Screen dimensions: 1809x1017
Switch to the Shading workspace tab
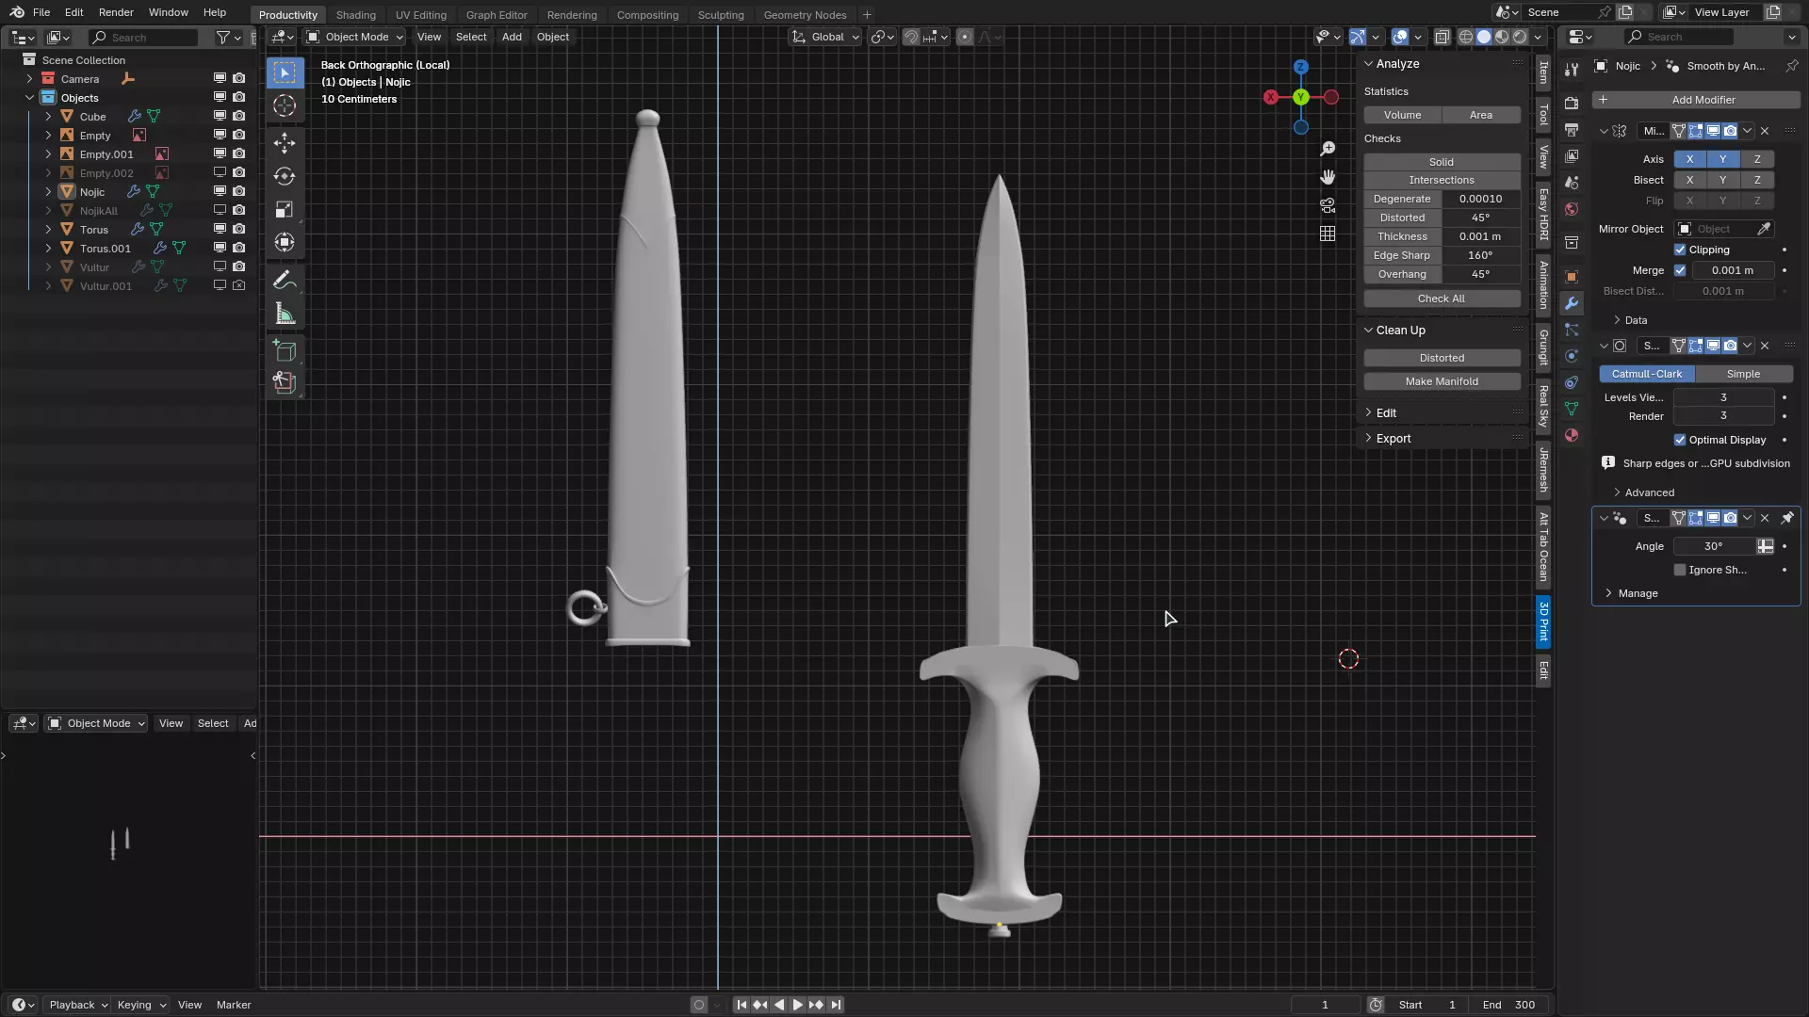355,15
